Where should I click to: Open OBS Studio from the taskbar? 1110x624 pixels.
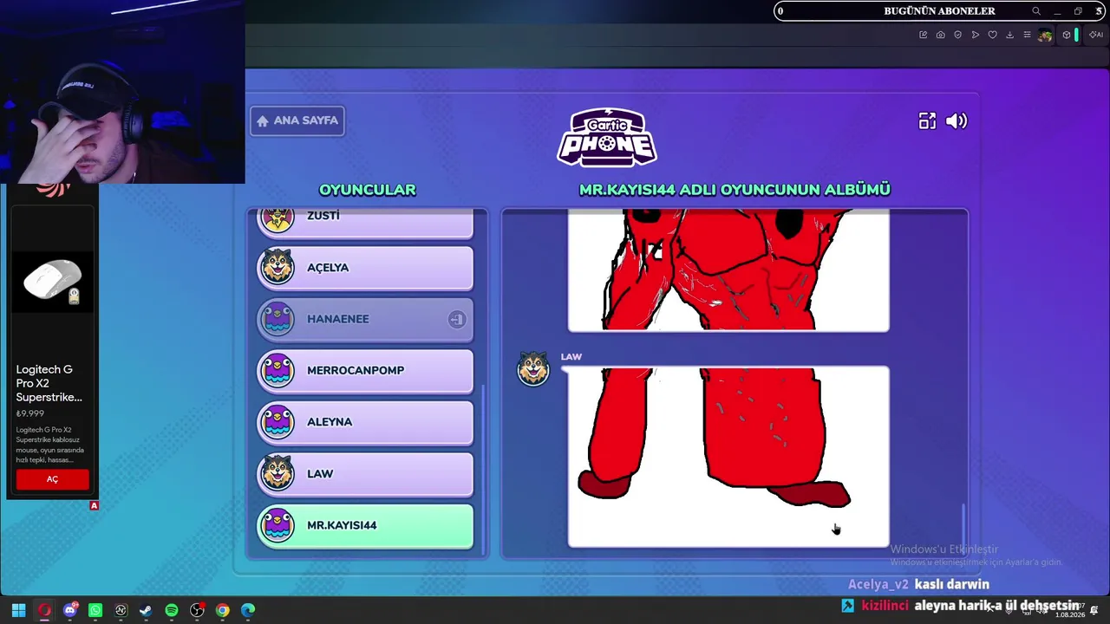pos(197,610)
